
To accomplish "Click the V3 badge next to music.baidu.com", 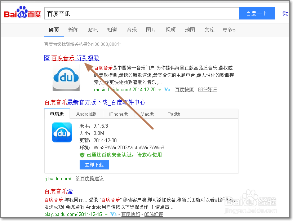I will (167, 89).
